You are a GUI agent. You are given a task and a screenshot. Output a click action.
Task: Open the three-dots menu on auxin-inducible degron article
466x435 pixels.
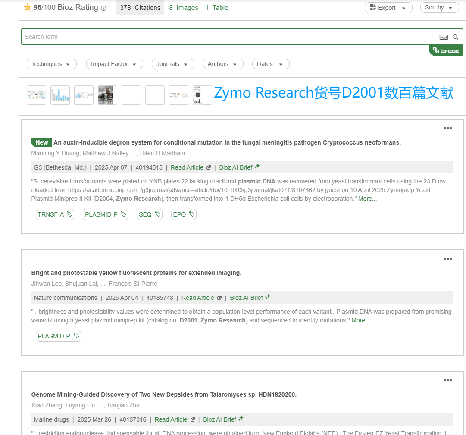(447, 129)
